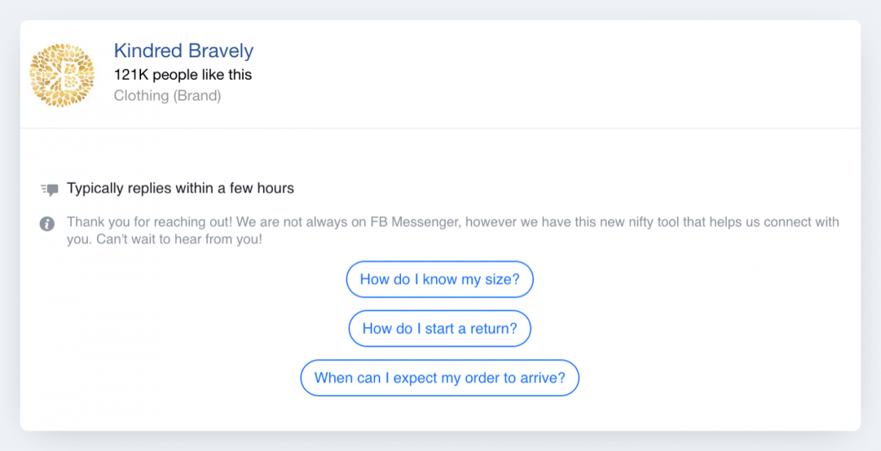This screenshot has width=881, height=451.
Task: Ask "When can I expect my order to arrive?"
Action: pyautogui.click(x=440, y=378)
